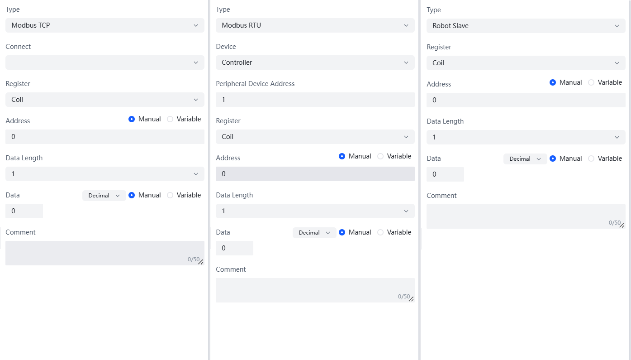Open Decimal format dropdown in Modbus TCP panel
Viewport: 631px width, 360px height.
point(104,196)
